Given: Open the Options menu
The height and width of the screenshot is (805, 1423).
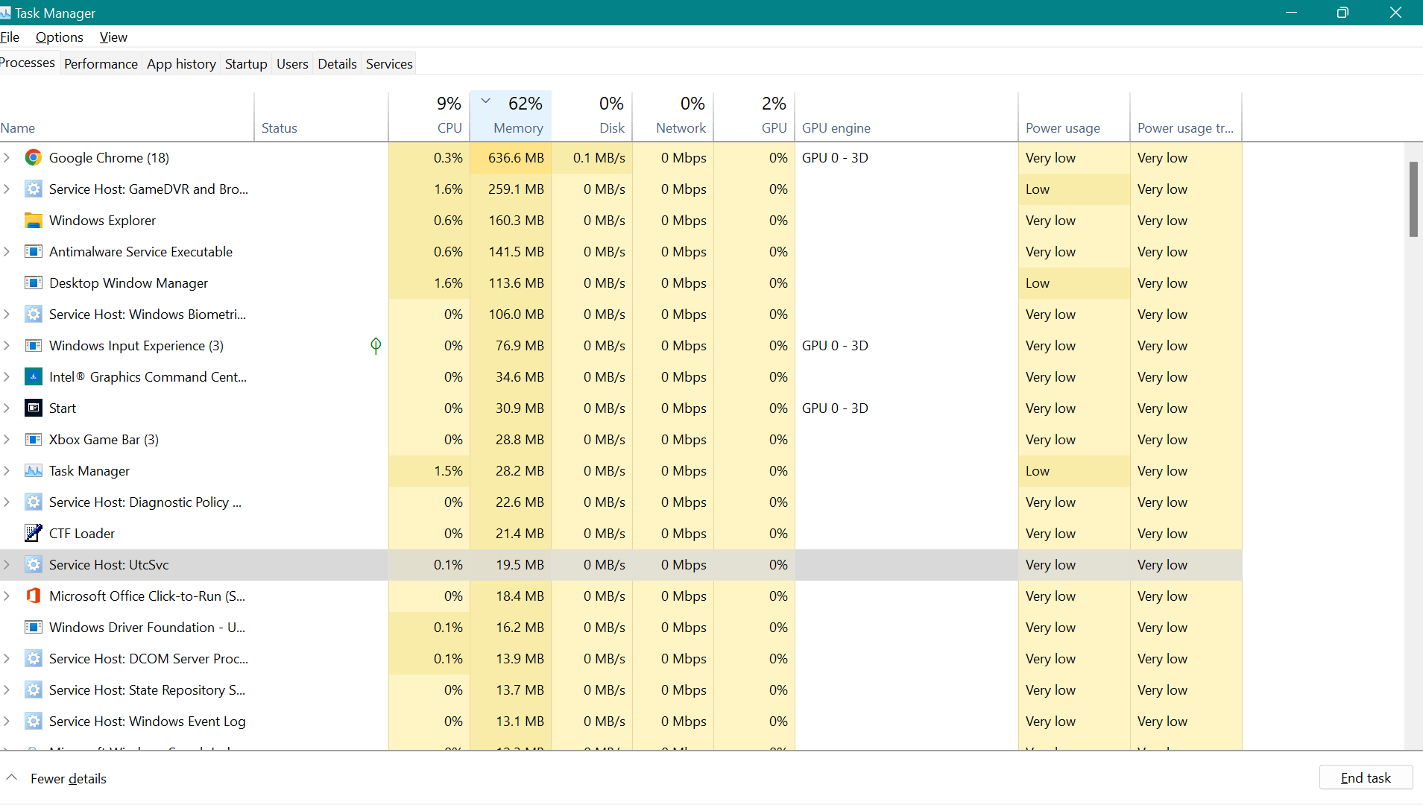Looking at the screenshot, I should click(x=60, y=37).
